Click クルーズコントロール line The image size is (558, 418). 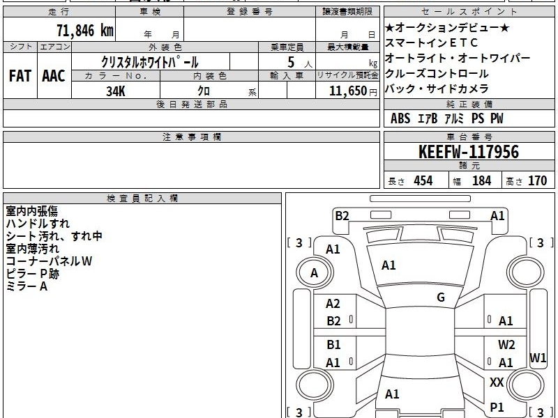437,74
